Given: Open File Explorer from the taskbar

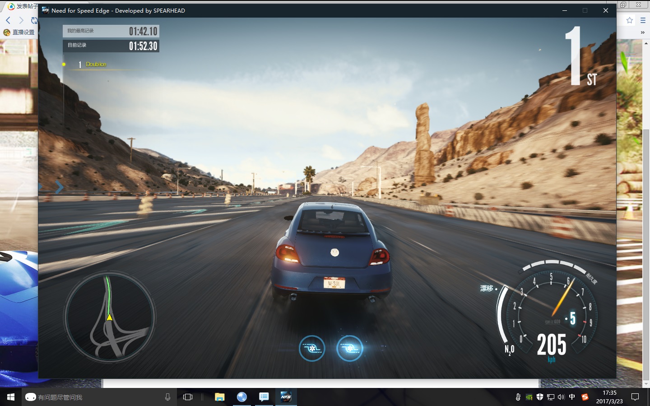Looking at the screenshot, I should [x=220, y=397].
